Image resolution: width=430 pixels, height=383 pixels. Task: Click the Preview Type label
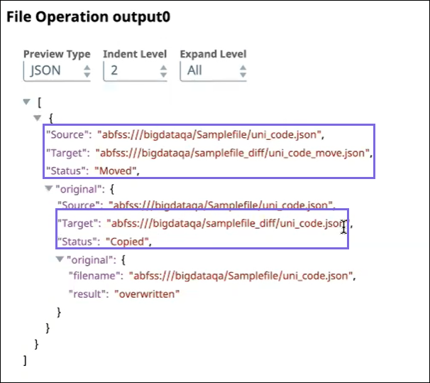57,54
